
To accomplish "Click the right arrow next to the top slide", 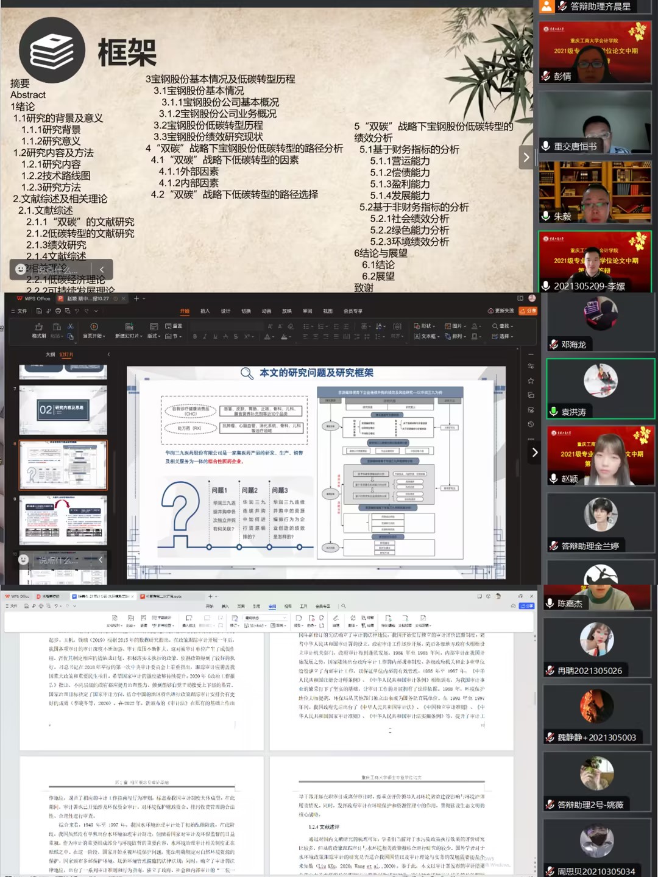I will coord(526,158).
